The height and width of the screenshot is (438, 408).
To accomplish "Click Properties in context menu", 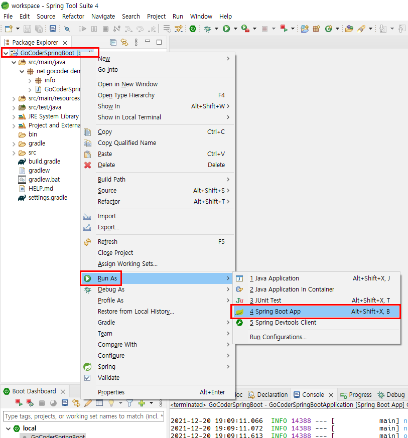I will click(x=158, y=392).
